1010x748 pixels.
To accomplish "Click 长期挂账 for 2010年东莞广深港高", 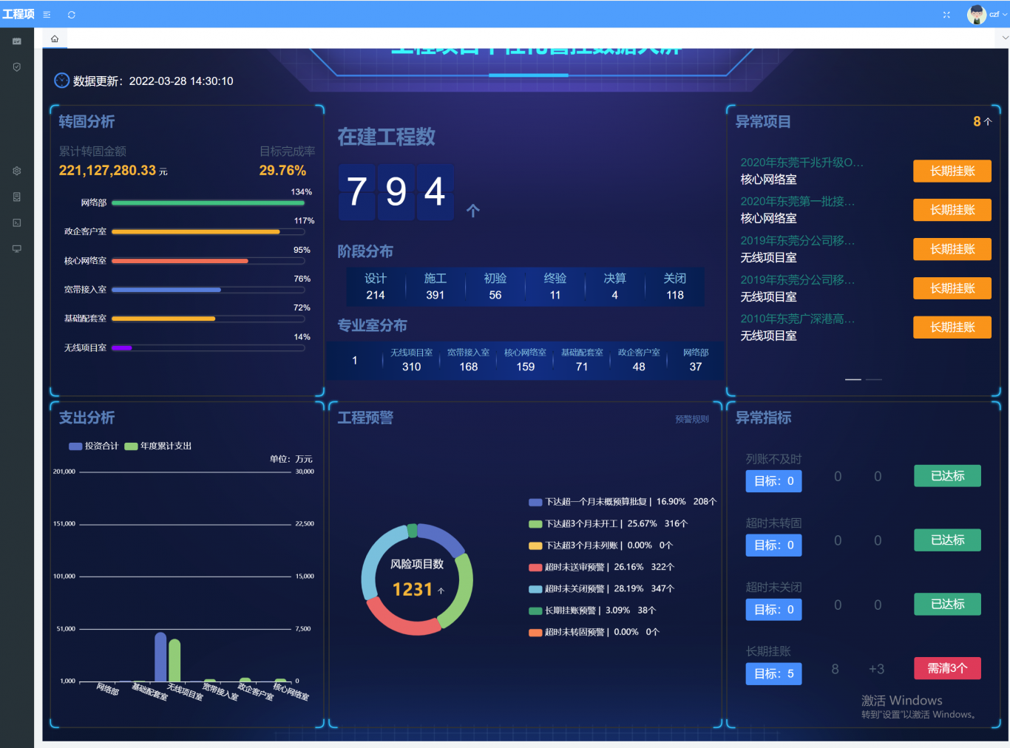I will point(952,327).
